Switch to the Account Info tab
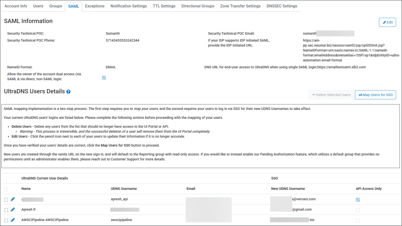Screen dimensions: 402x226 coord(16,6)
